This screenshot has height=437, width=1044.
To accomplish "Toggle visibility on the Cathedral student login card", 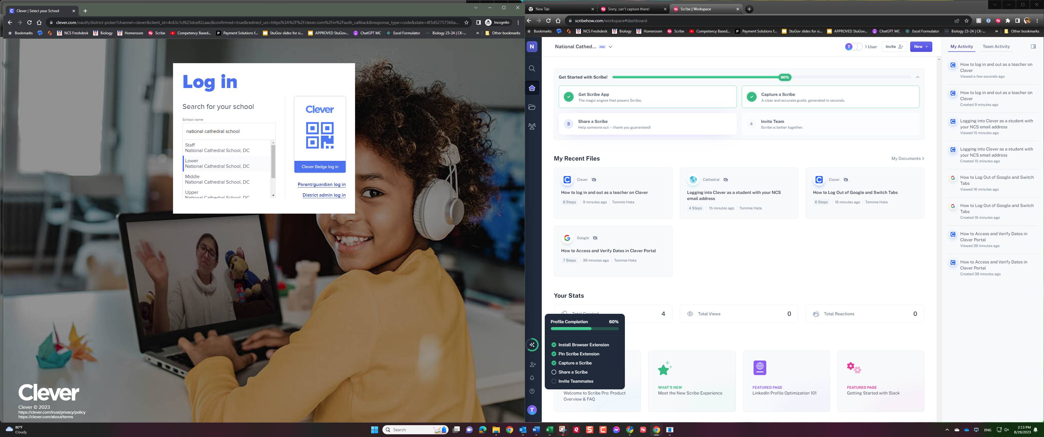I will coord(725,180).
